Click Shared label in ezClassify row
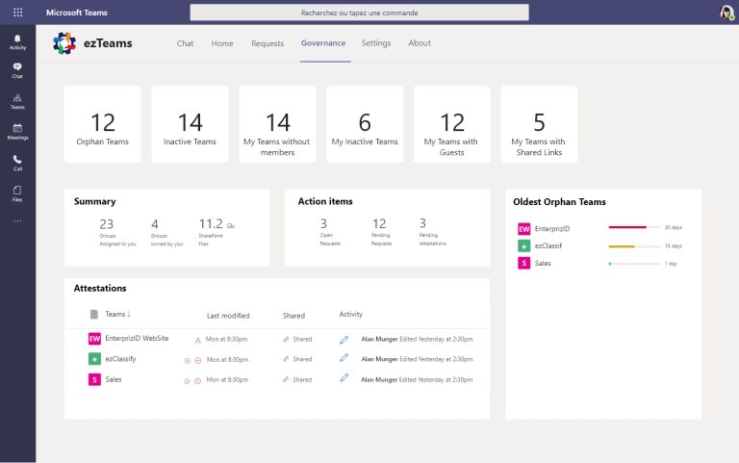 (302, 359)
